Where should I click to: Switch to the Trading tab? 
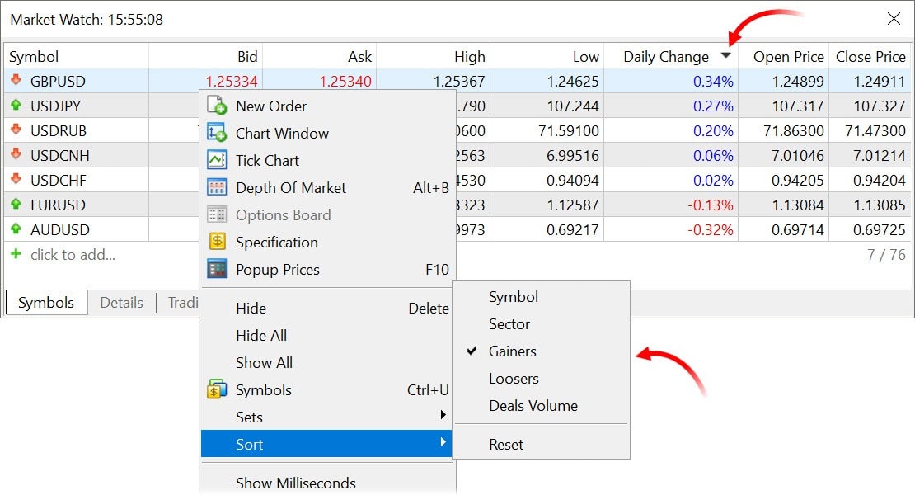[x=183, y=303]
